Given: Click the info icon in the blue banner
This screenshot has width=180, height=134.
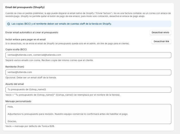Looking at the screenshot, I should click(9, 24).
